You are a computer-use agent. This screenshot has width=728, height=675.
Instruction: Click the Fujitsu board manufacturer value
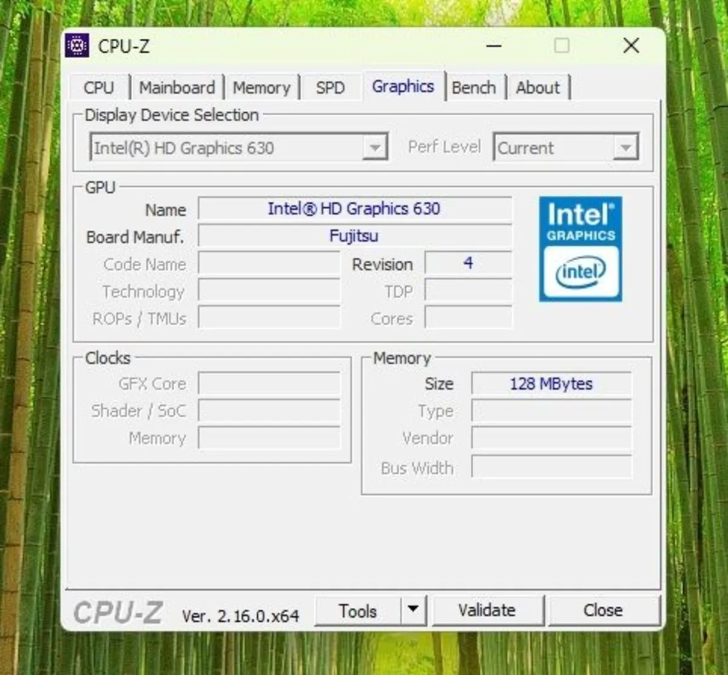[x=355, y=236]
